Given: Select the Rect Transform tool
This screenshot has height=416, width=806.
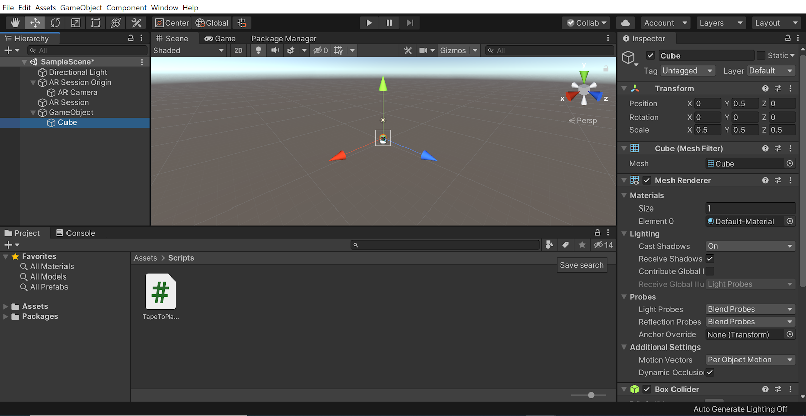Looking at the screenshot, I should coord(96,23).
